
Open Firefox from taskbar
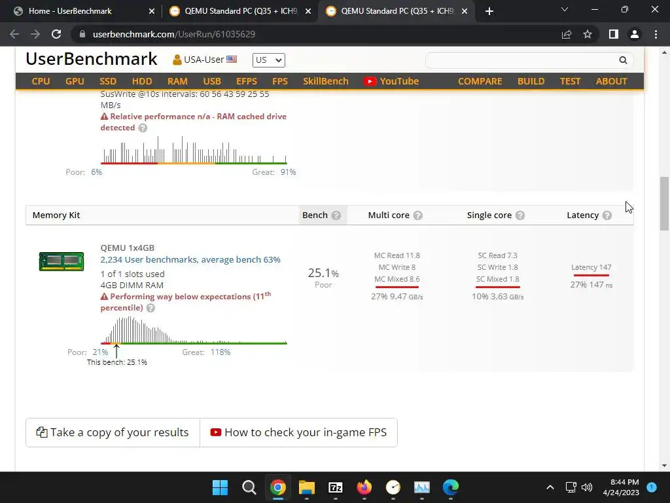coord(364,487)
